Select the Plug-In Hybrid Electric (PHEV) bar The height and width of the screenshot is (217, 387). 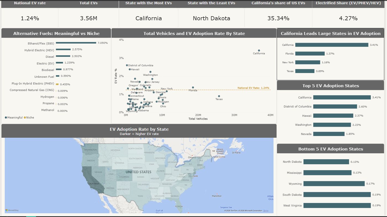57,84
